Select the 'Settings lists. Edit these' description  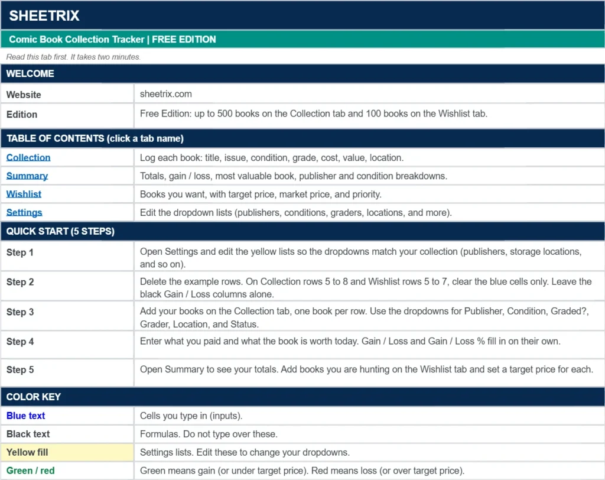369,452
